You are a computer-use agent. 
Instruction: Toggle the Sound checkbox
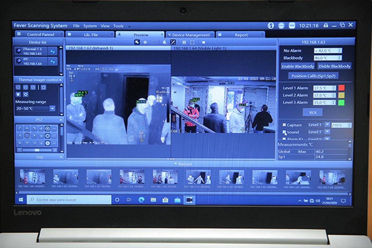[x=284, y=132]
